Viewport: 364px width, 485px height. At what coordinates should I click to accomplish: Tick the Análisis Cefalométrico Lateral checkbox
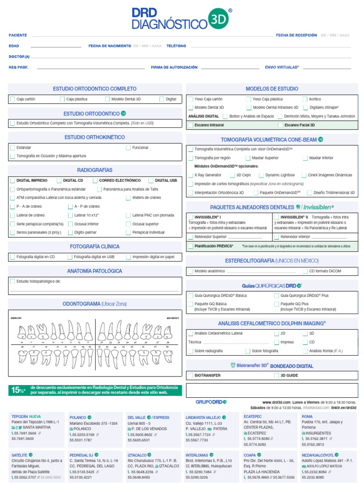[x=191, y=333]
